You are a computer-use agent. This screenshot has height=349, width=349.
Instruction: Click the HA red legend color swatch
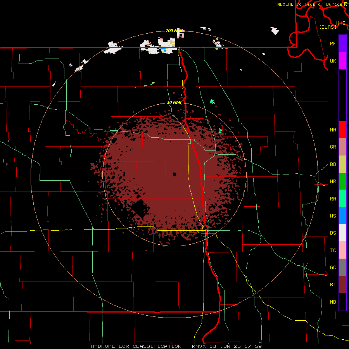coord(342,130)
